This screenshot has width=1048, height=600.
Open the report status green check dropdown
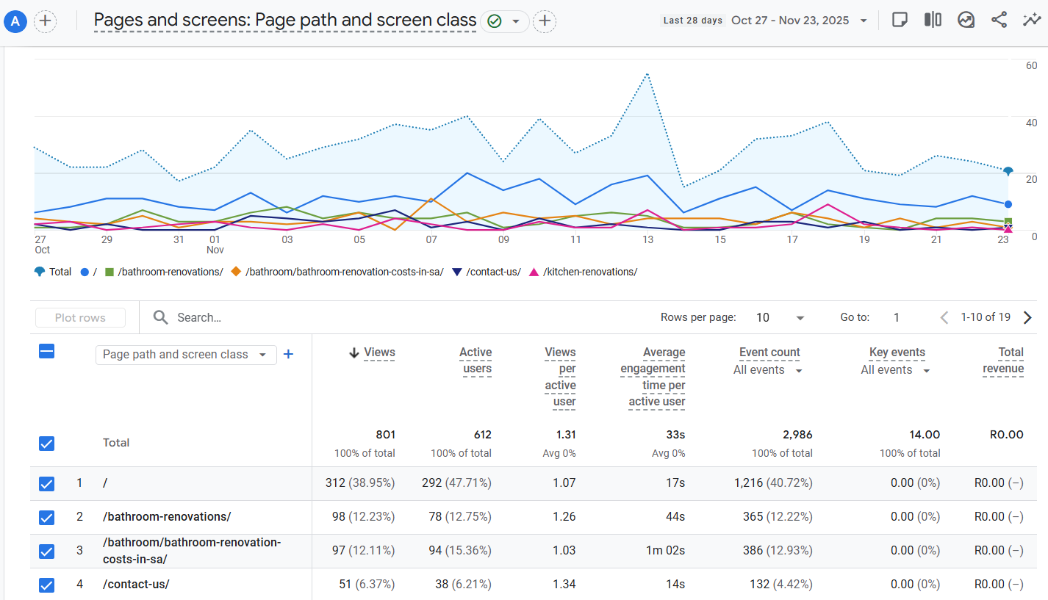(505, 21)
